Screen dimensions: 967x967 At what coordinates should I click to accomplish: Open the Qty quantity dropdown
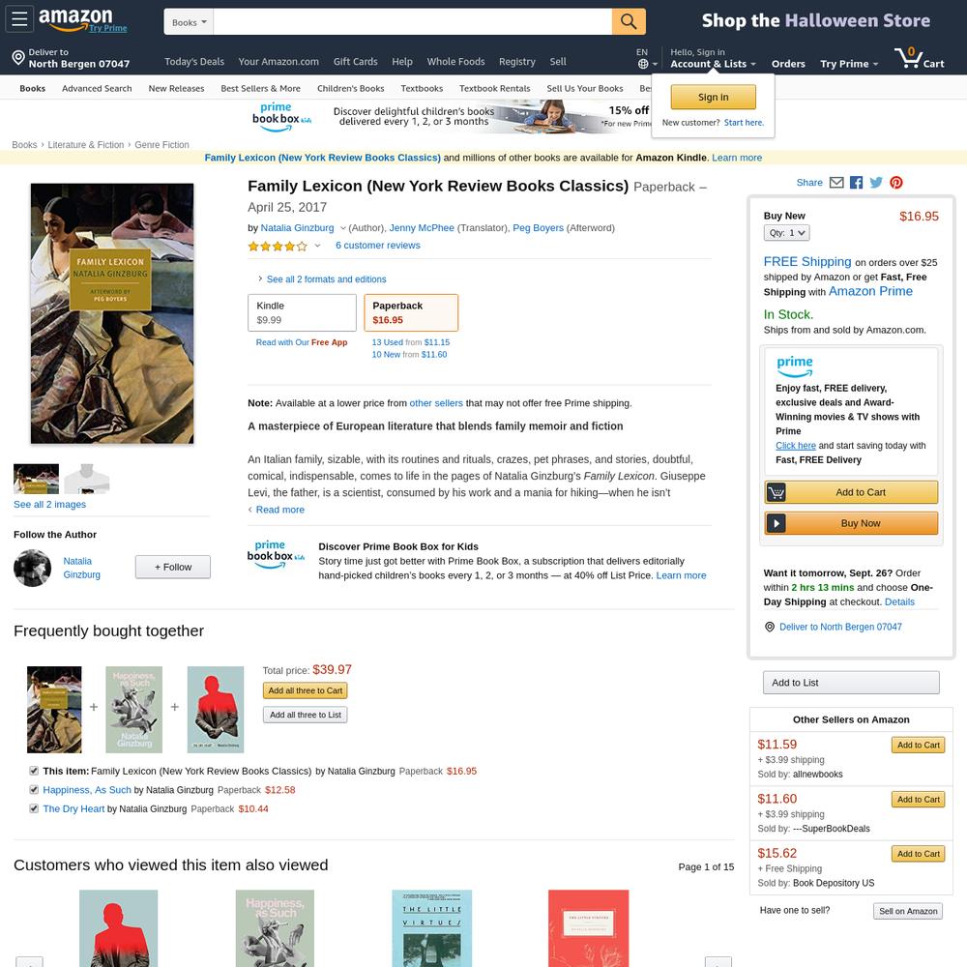click(x=786, y=232)
